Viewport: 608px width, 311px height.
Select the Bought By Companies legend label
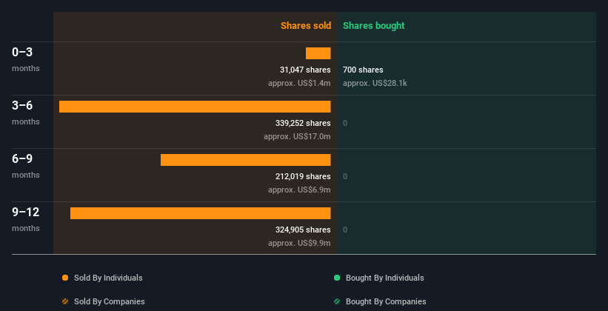pos(386,301)
